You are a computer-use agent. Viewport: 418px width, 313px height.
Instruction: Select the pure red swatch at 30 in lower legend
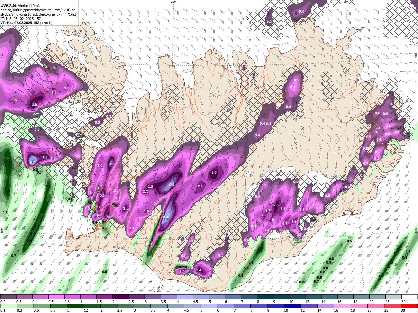pyautogui.click(x=410, y=306)
